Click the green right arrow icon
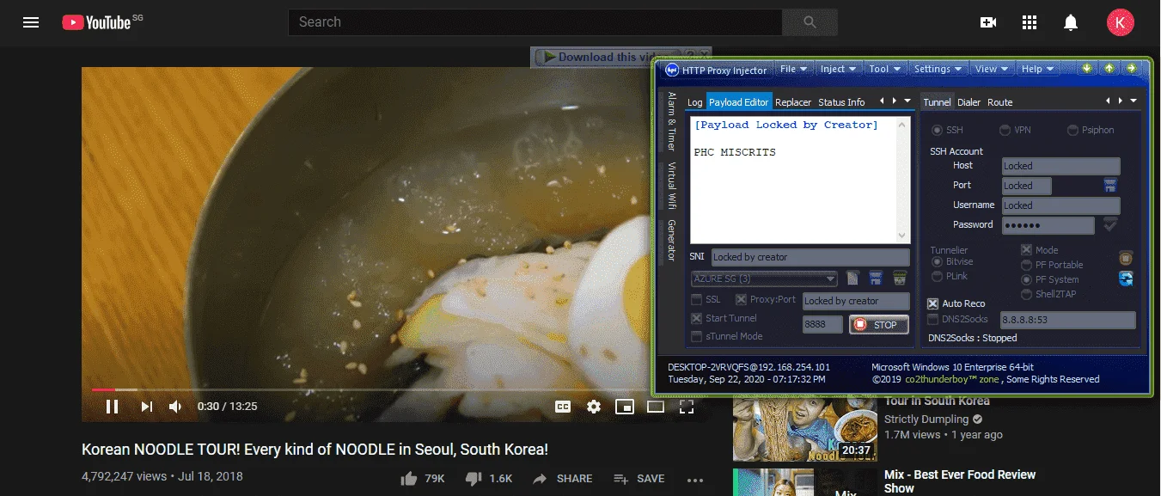 click(x=1132, y=68)
